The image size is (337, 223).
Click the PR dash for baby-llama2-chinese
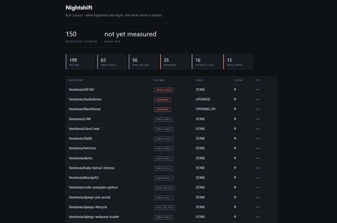(258, 168)
